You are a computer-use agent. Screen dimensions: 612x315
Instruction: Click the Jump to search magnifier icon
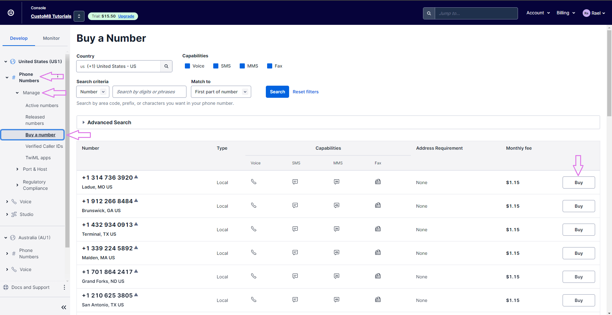tap(429, 13)
